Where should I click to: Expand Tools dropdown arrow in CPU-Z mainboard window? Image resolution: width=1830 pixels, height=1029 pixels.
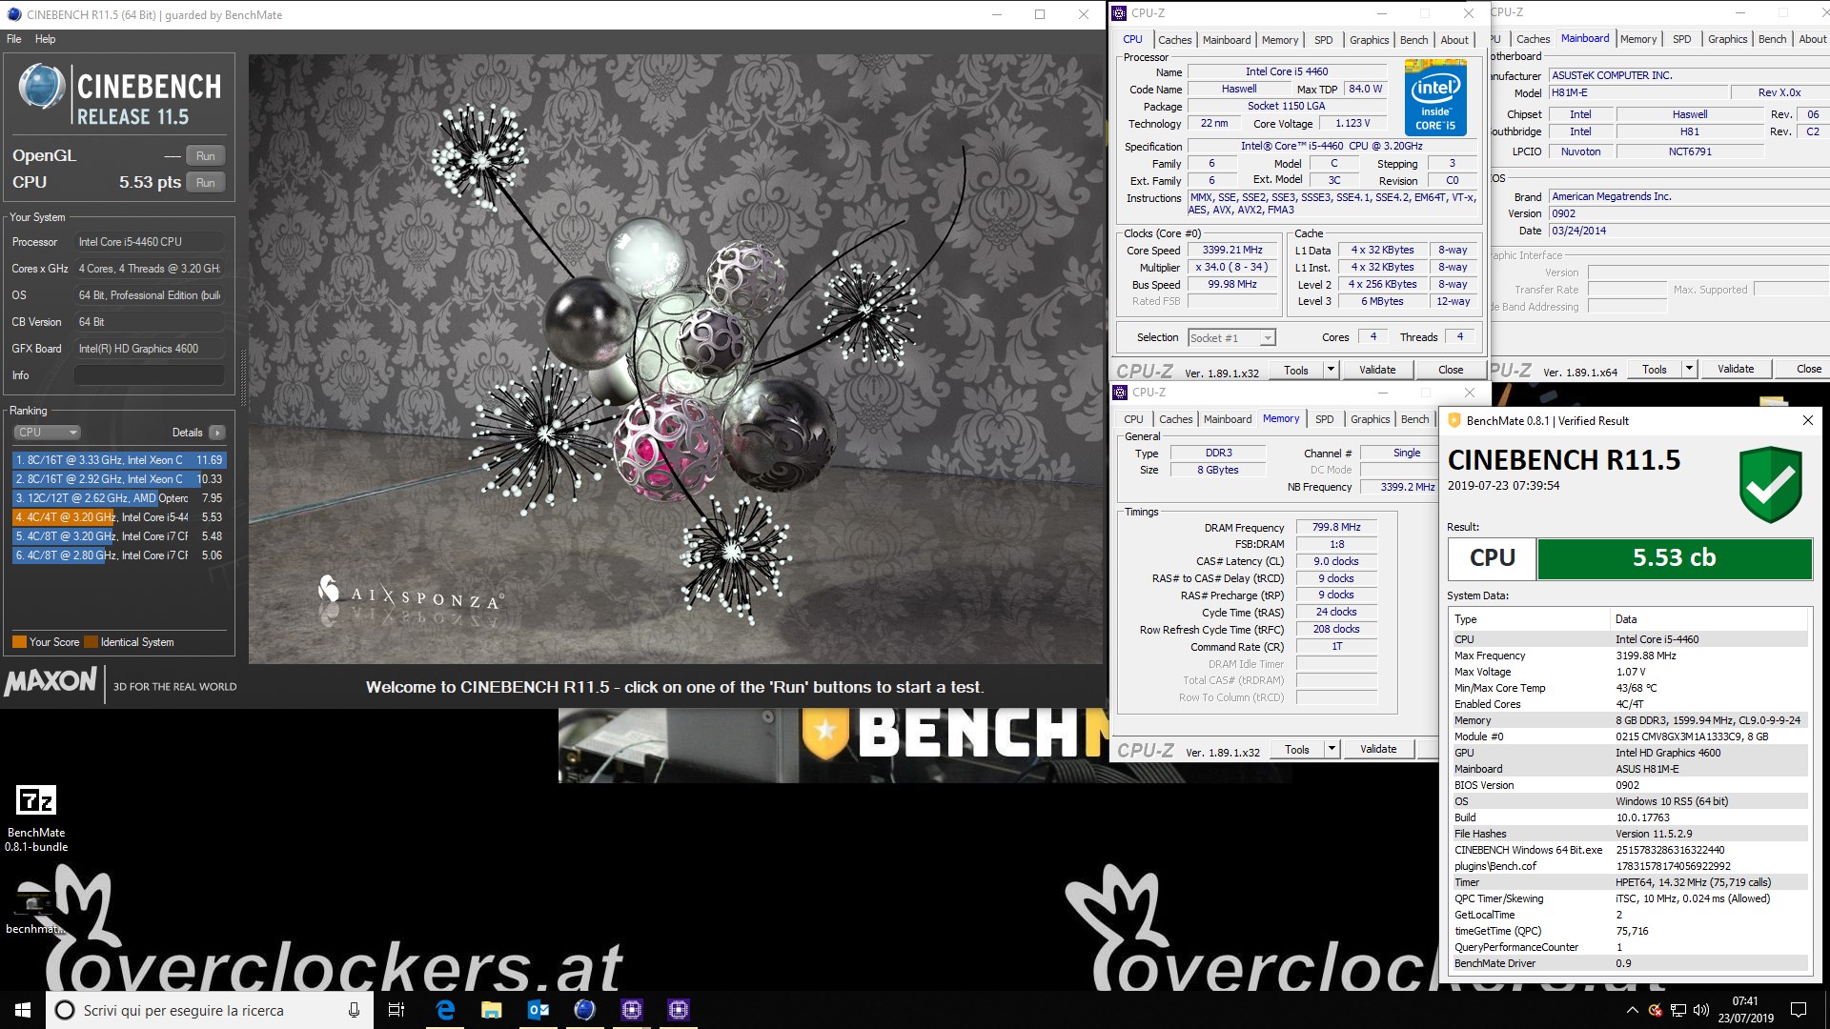coord(1689,369)
